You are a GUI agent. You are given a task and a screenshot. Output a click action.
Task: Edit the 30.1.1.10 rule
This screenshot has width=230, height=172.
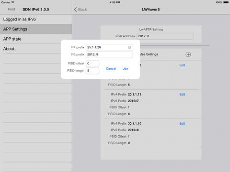(x=182, y=123)
